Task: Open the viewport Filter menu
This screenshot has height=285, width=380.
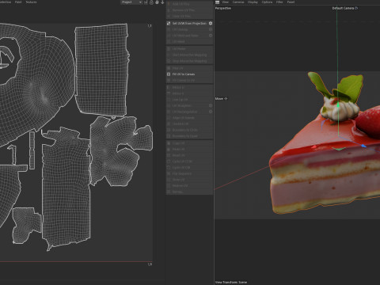Action: [x=279, y=2]
